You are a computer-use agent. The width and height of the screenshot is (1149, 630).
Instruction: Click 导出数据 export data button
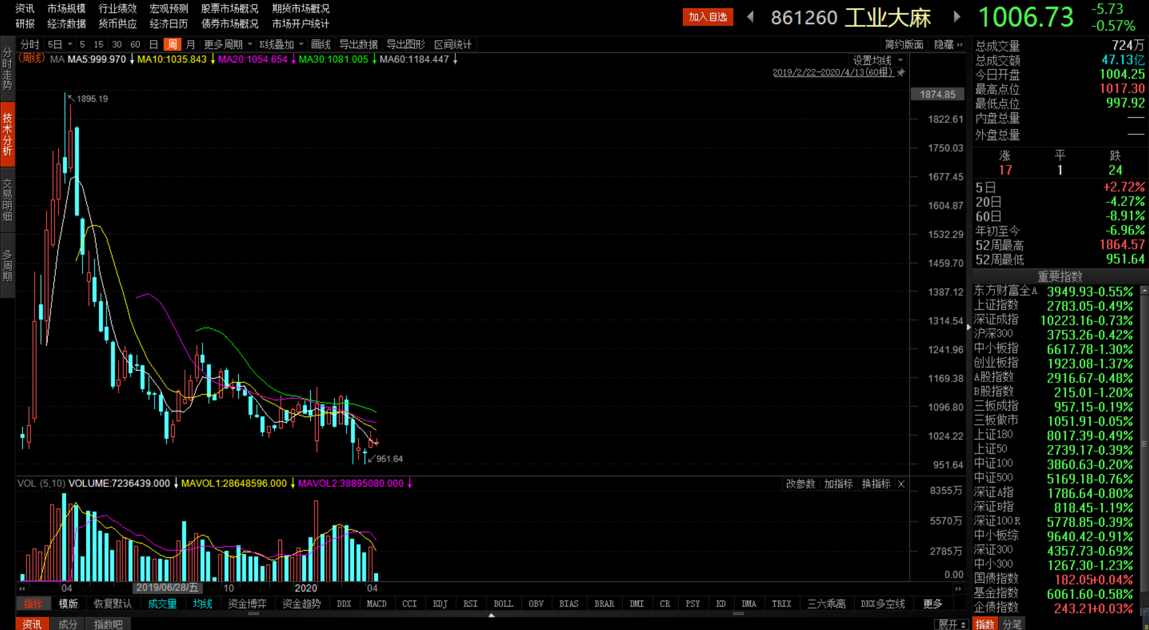[x=358, y=44]
